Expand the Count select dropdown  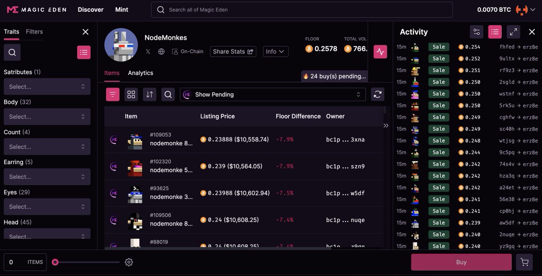47,147
